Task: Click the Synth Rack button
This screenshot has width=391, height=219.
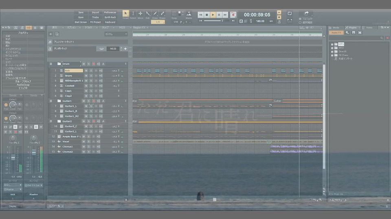Action: (x=110, y=17)
